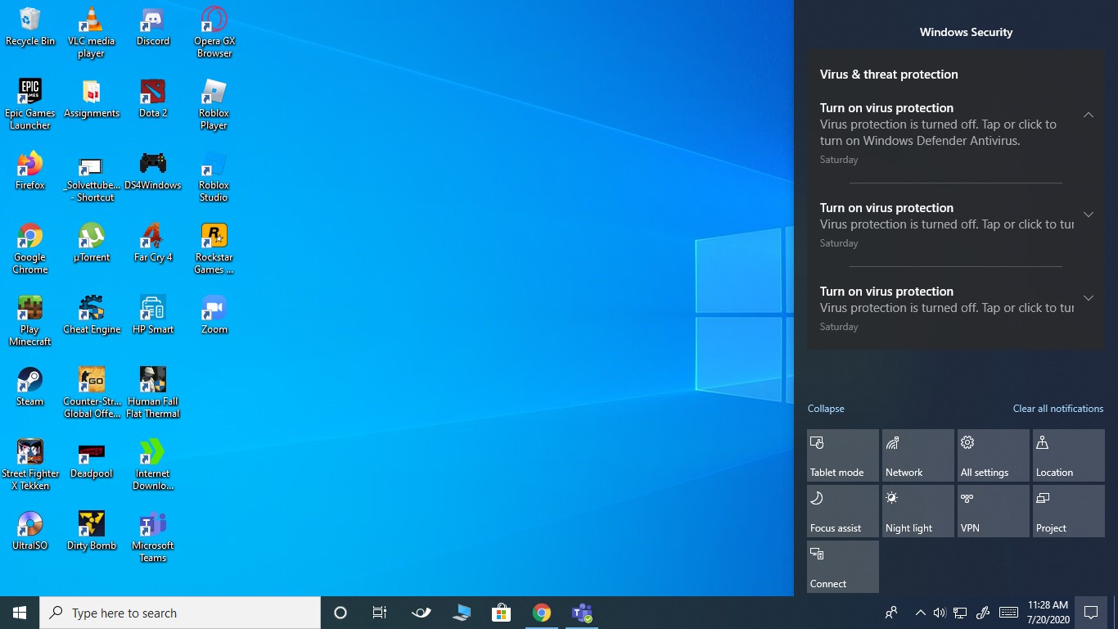Open the taskbar clock and date
This screenshot has width=1118, height=629.
pos(1048,613)
